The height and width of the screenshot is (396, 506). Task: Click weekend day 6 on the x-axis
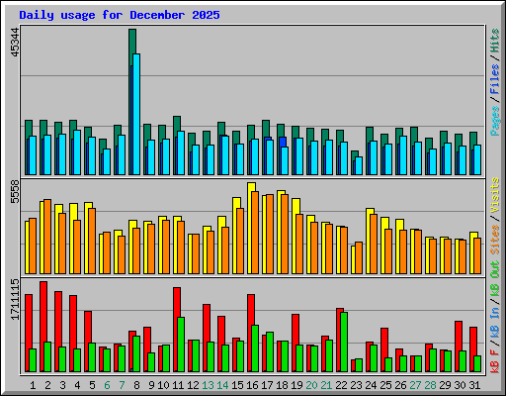(x=107, y=385)
